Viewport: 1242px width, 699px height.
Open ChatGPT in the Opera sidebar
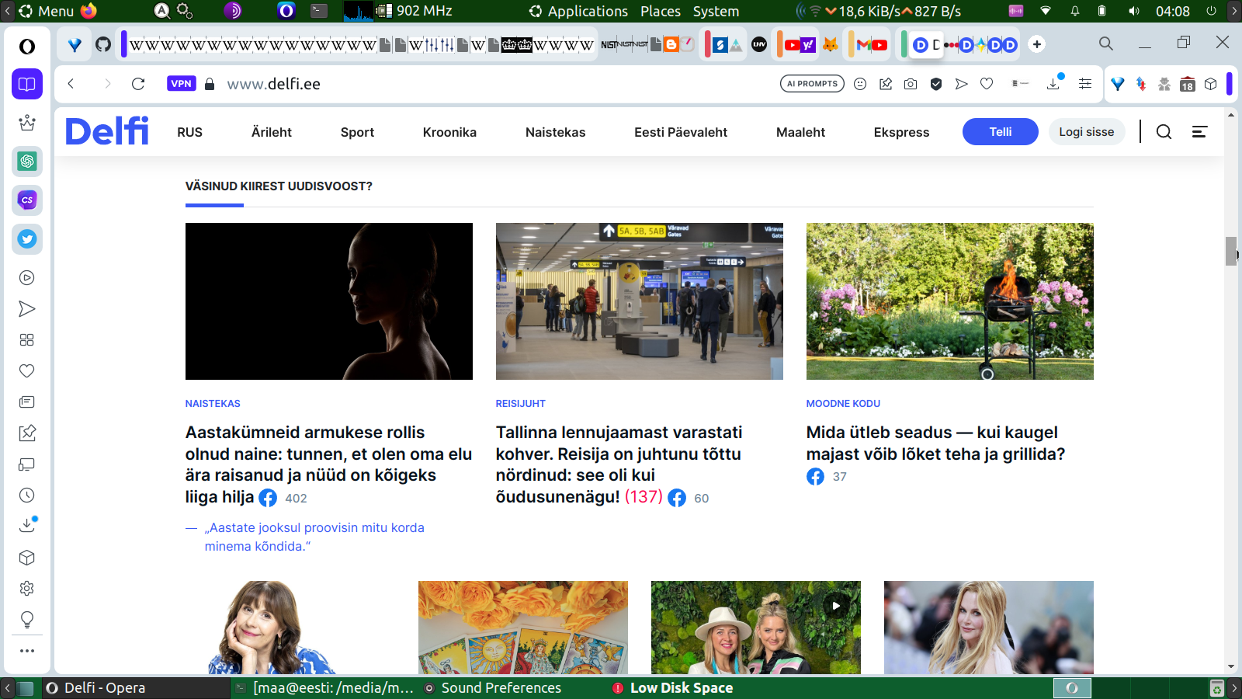[27, 162]
